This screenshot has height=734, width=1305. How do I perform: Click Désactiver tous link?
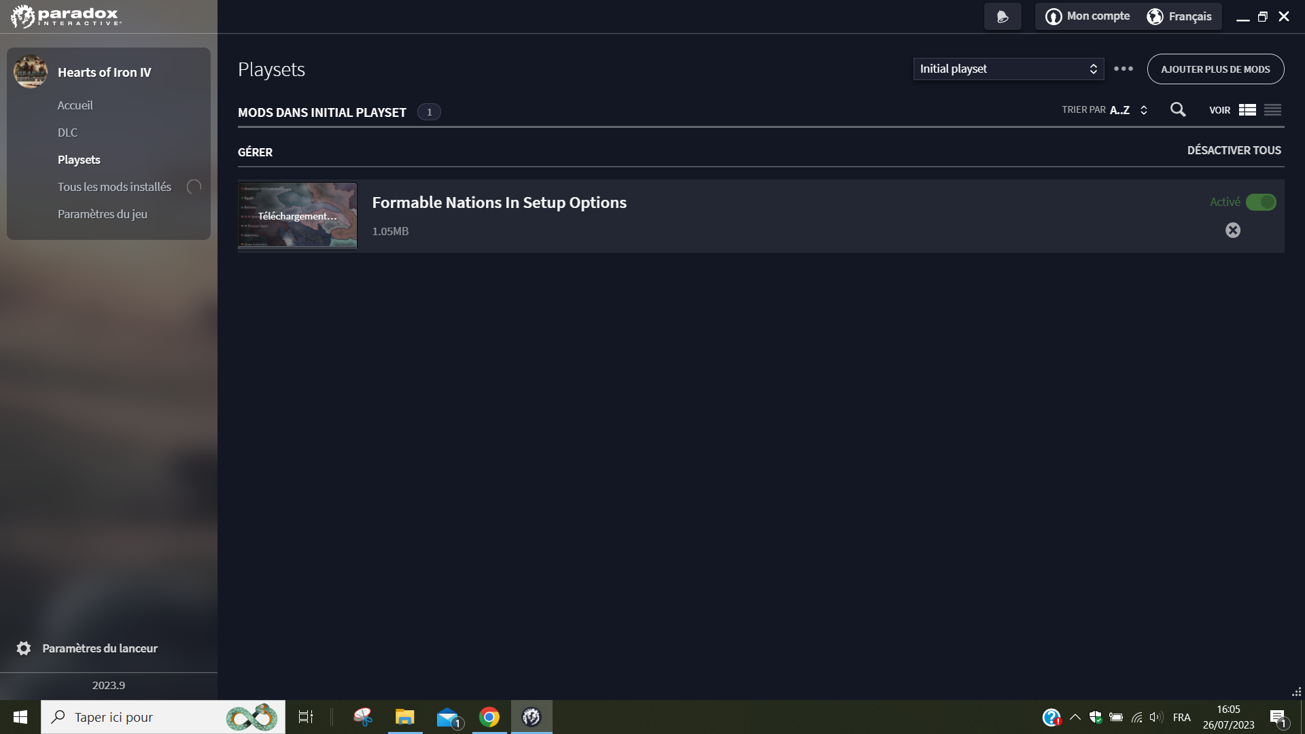[x=1234, y=150]
